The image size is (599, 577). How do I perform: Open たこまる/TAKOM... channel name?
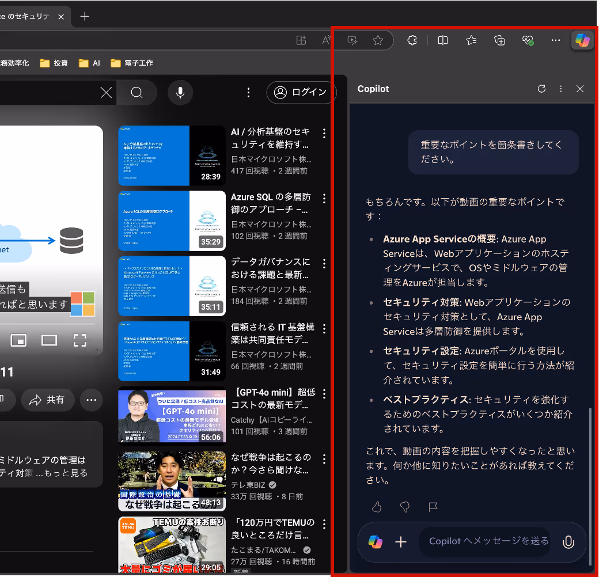click(263, 550)
